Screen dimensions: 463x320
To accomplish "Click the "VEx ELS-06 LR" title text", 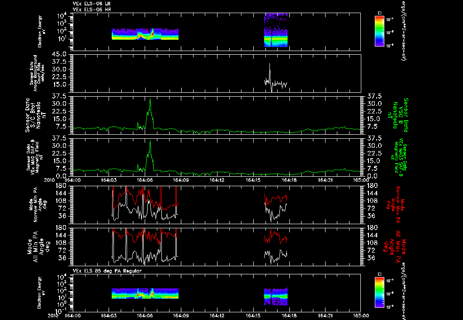I will point(92,4).
